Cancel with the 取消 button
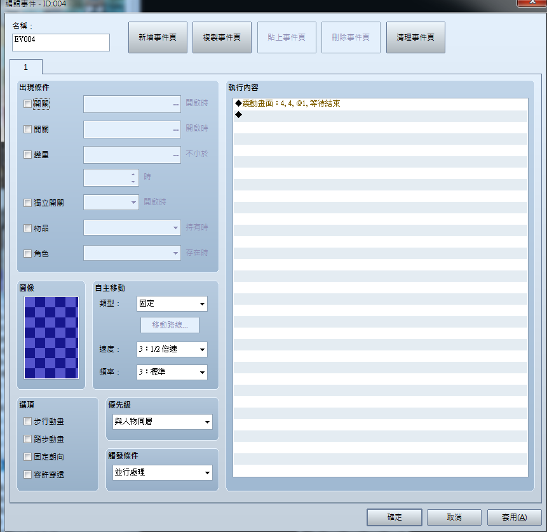 (454, 517)
